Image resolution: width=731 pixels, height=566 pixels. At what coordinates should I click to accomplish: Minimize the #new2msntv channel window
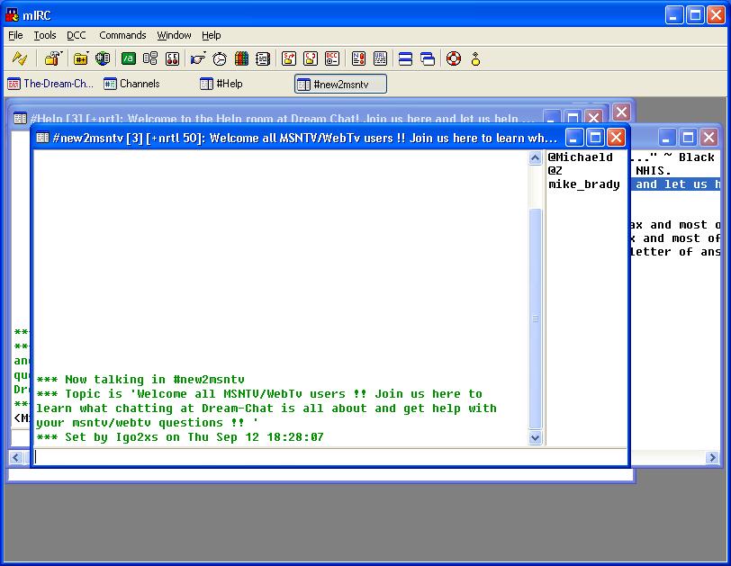[x=573, y=138]
